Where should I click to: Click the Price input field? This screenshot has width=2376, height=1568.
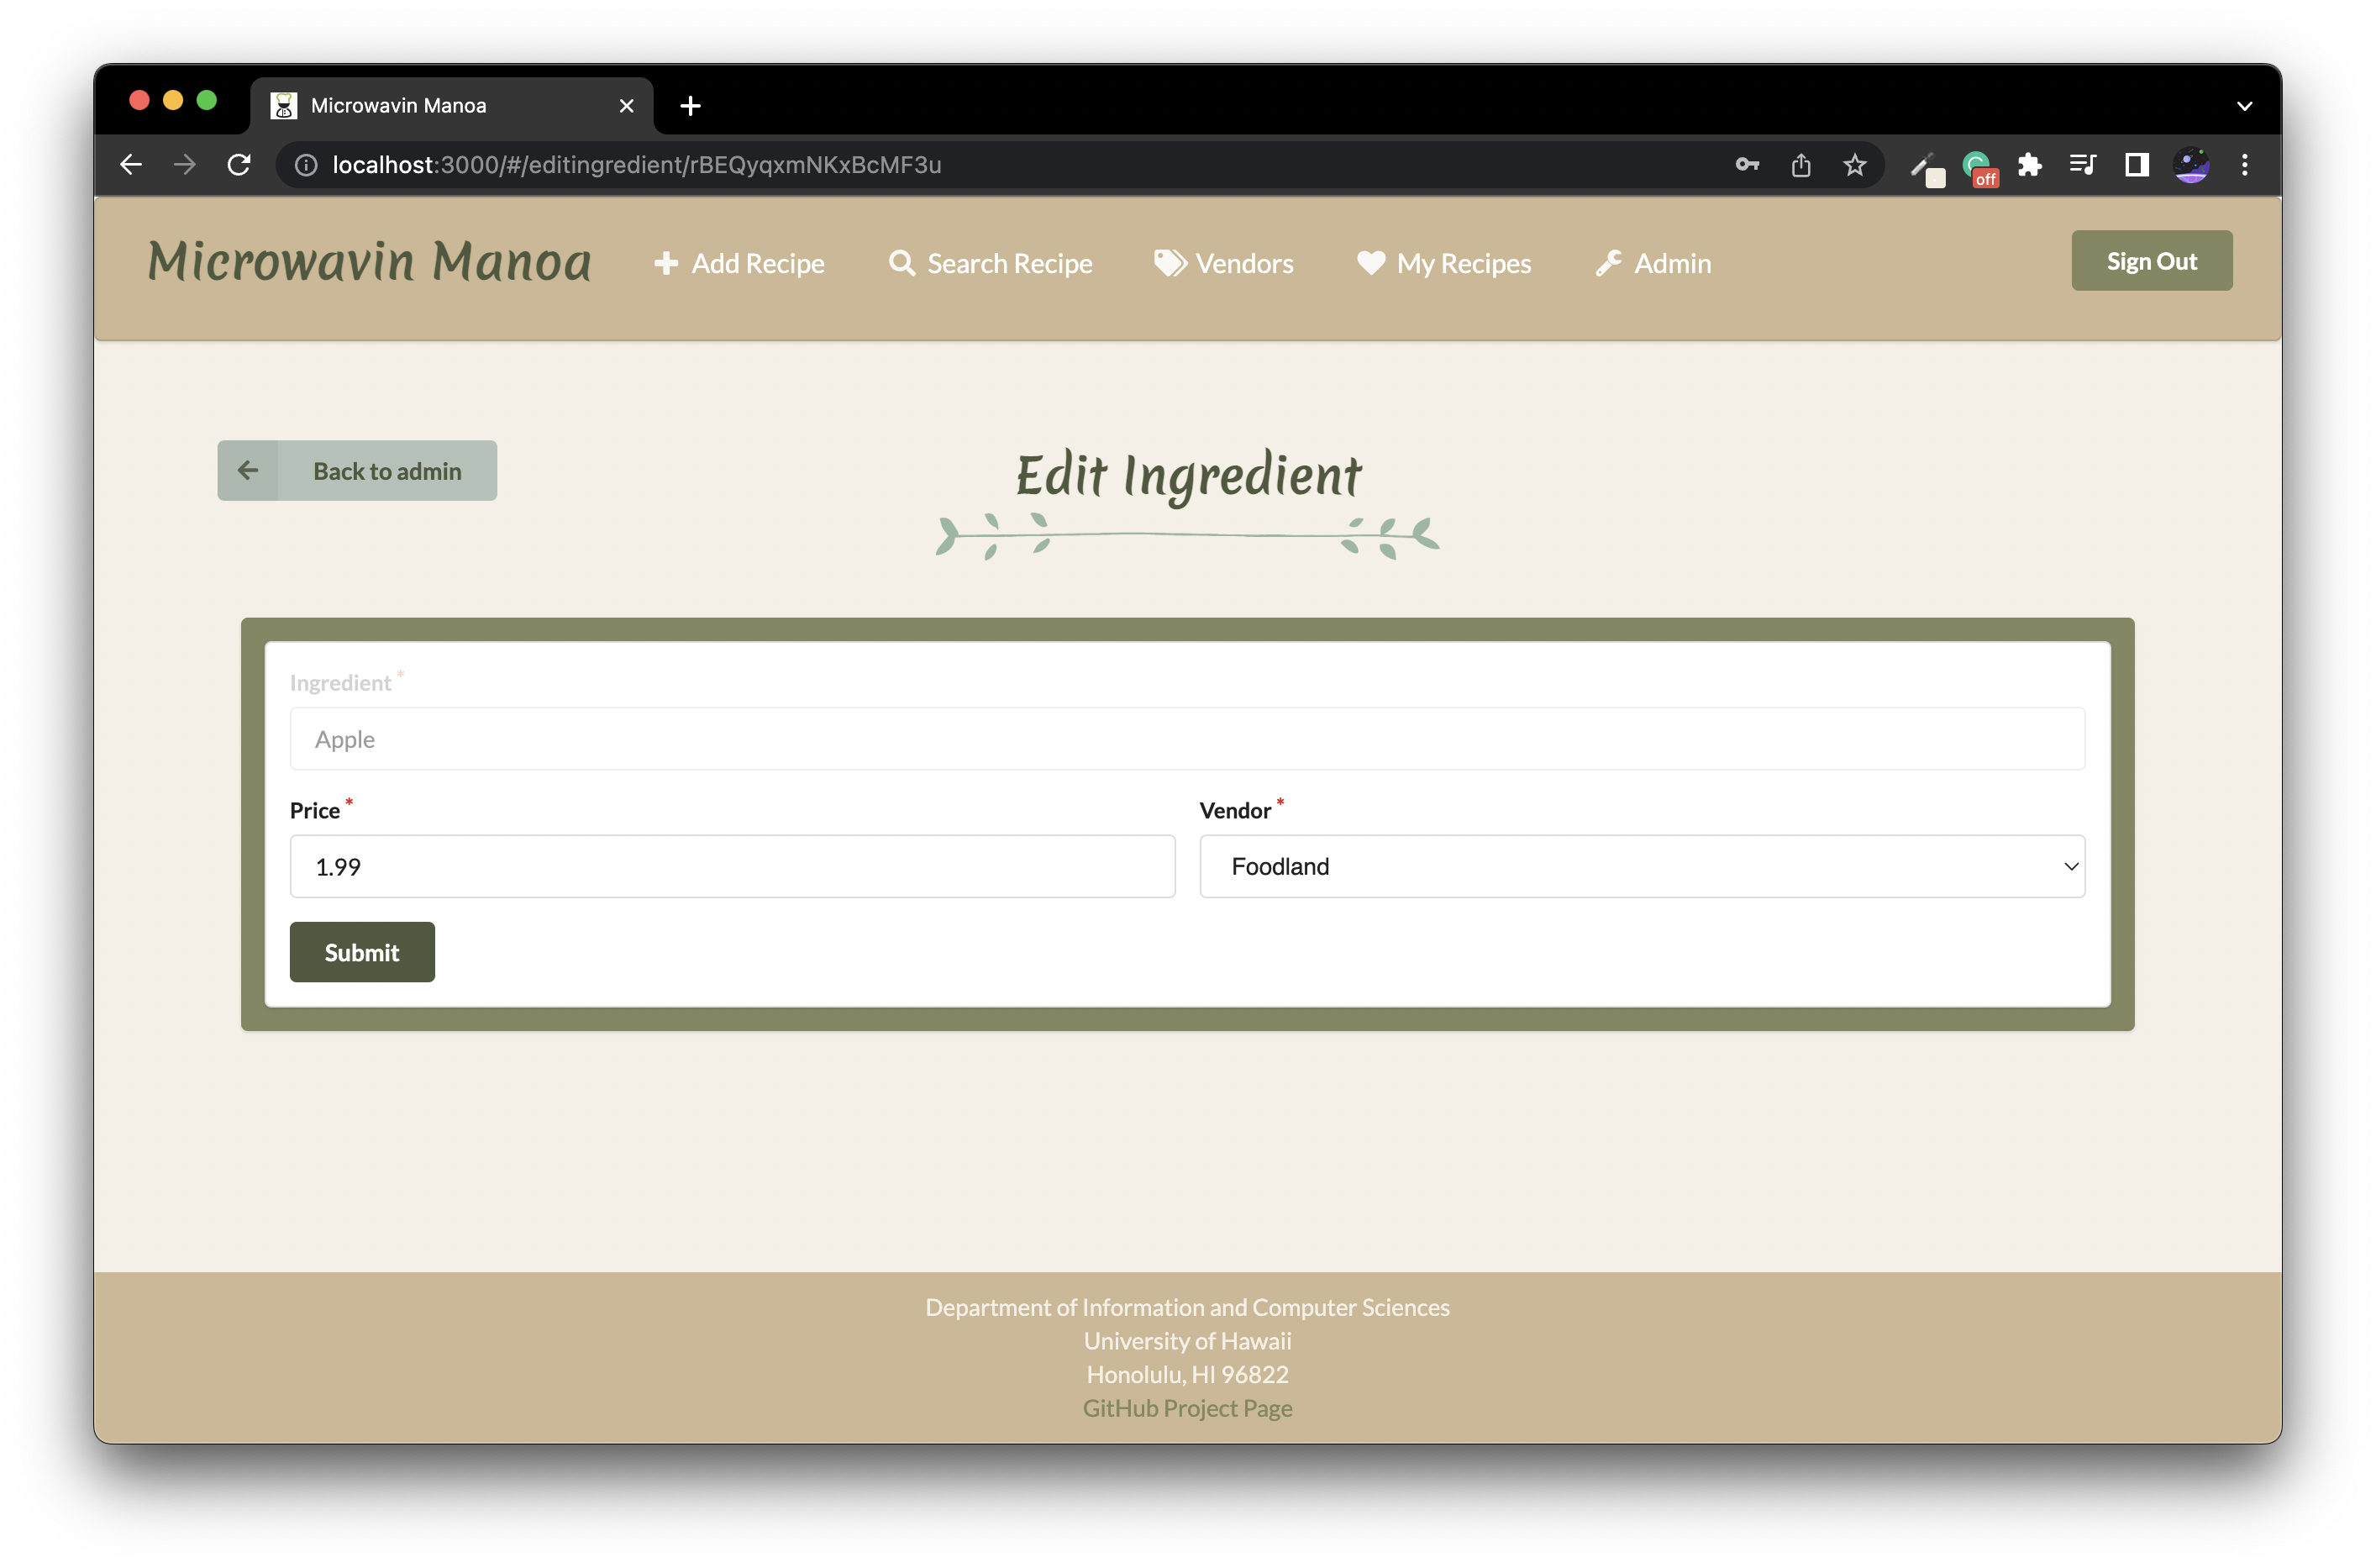pyautogui.click(x=731, y=865)
